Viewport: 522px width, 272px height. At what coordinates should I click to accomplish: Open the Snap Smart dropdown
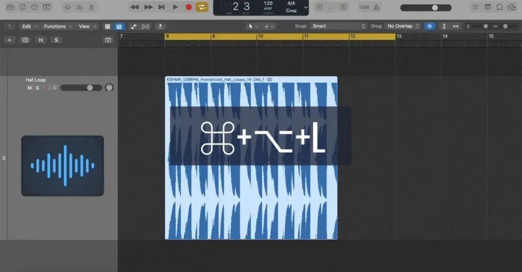point(338,26)
